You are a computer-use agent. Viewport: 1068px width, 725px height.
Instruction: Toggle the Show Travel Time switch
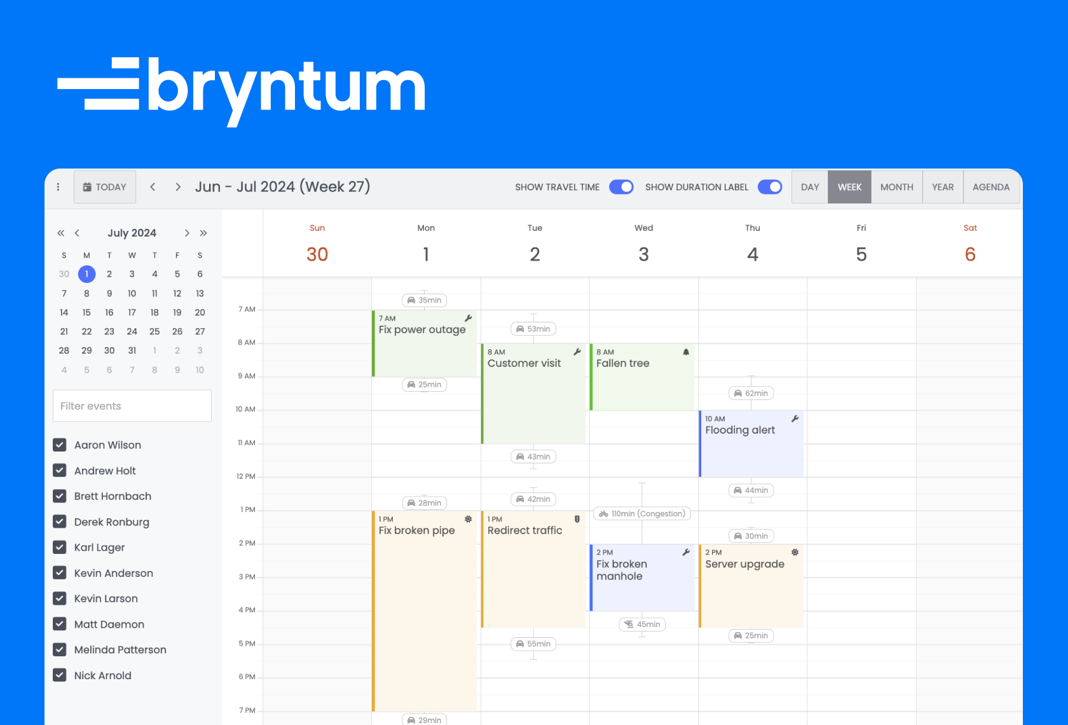pos(621,187)
